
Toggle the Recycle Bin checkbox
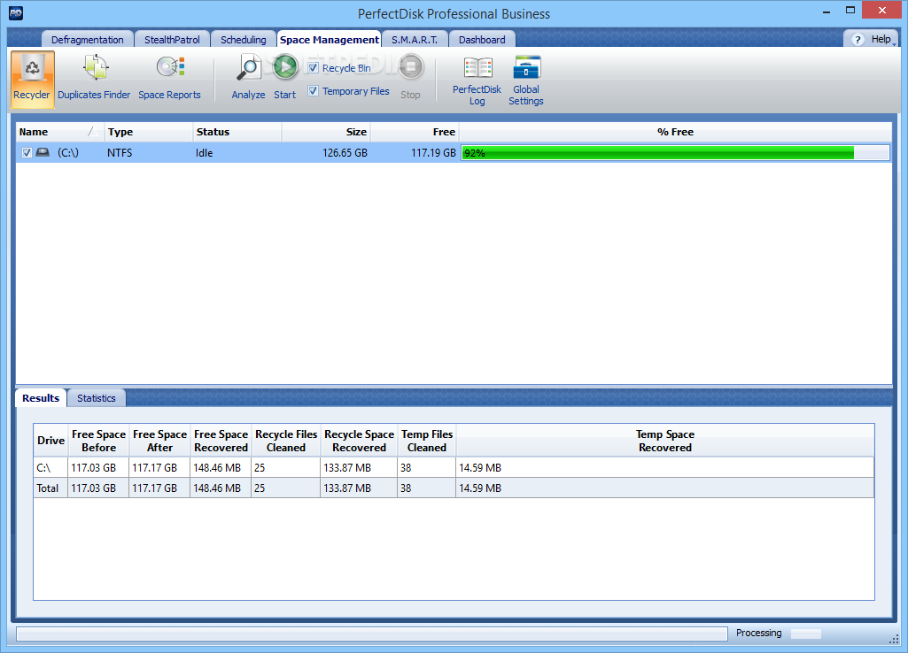point(314,67)
